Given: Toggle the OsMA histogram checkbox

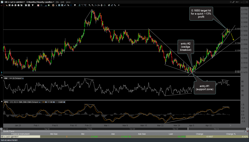Looking at the screenshot, I should pyautogui.click(x=64, y=102).
